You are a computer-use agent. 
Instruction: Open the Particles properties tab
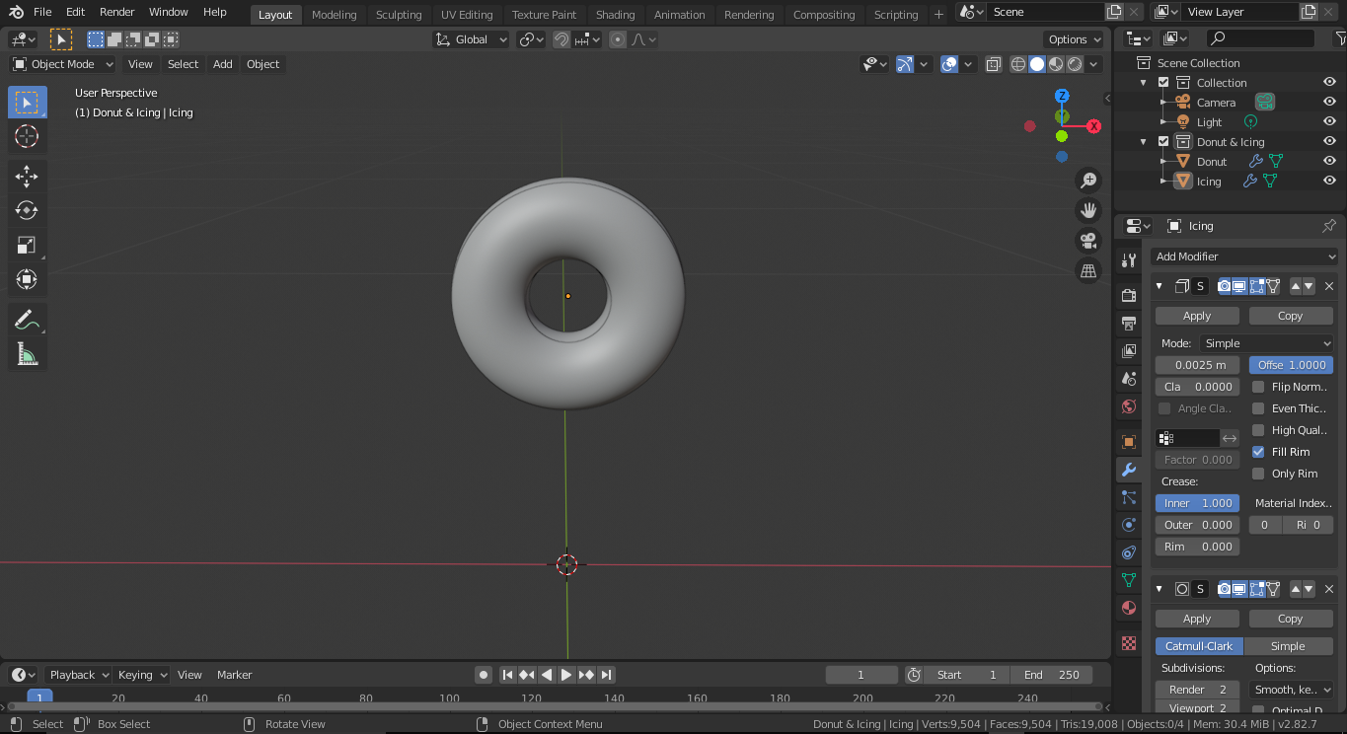point(1130,497)
